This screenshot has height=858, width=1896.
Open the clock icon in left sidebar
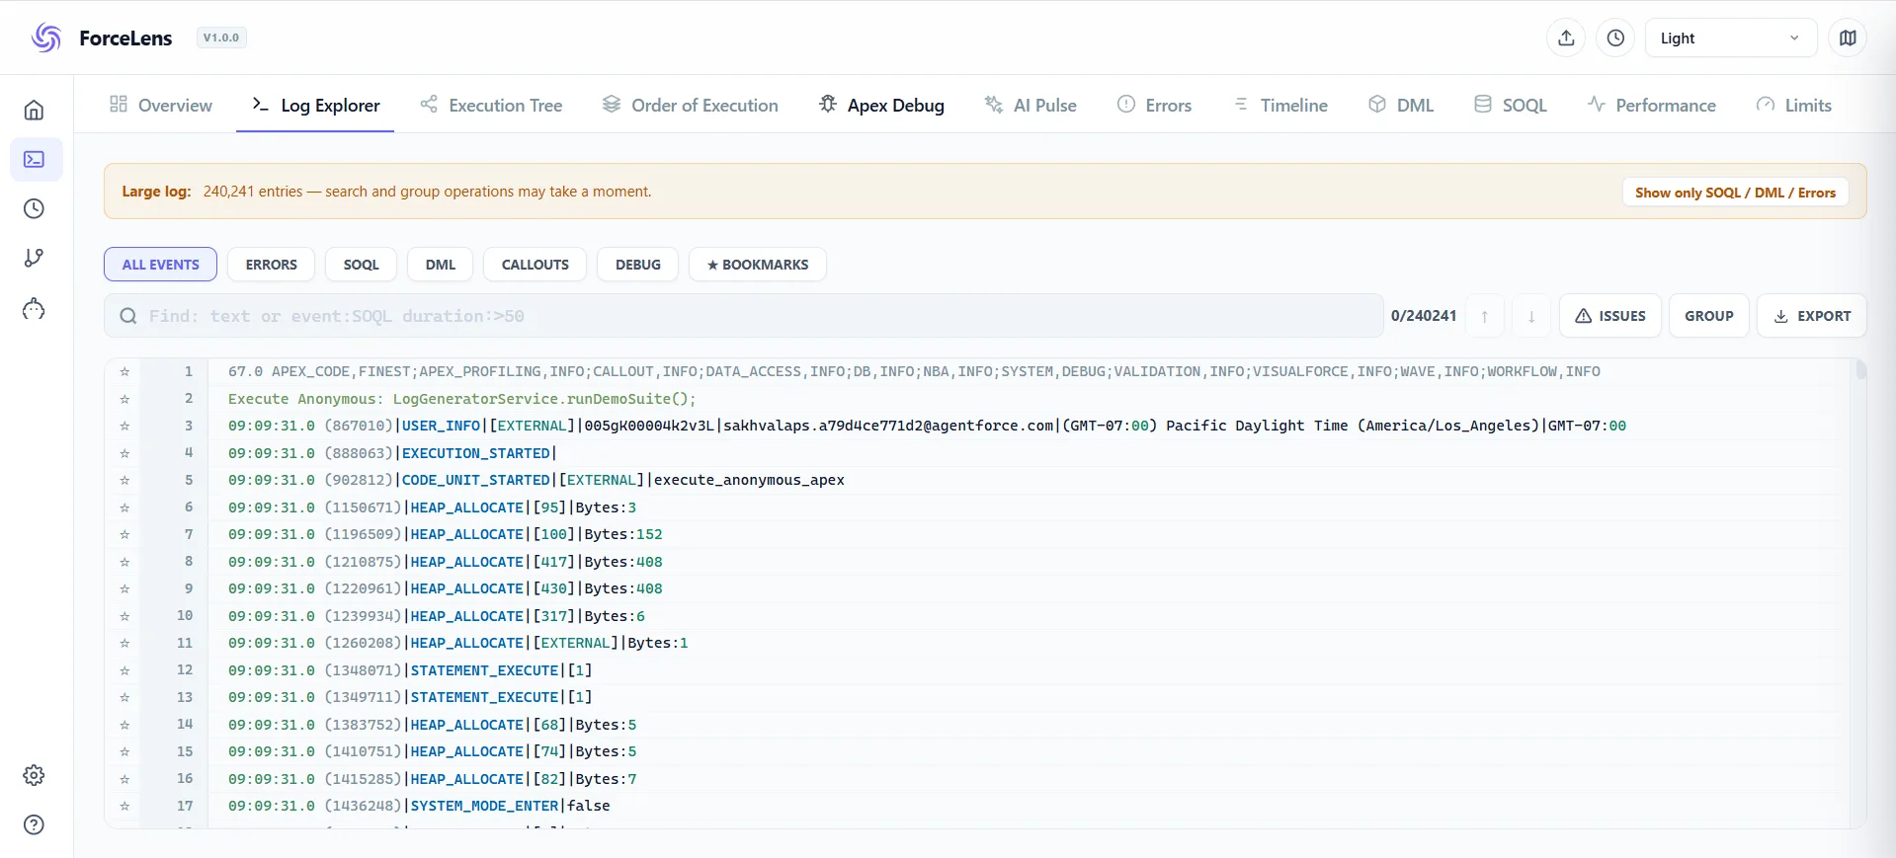coord(35,208)
